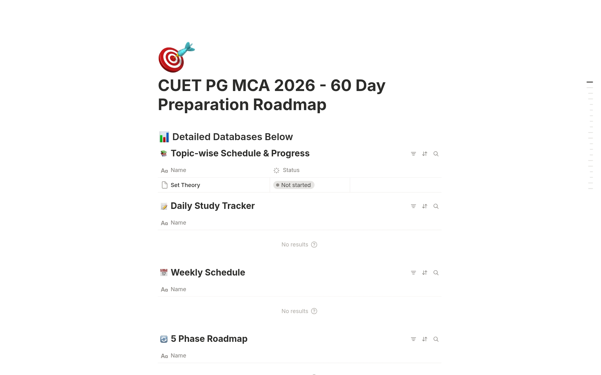Image resolution: width=601 pixels, height=375 pixels.
Task: Sort the Weekly Schedule database
Action: pos(424,273)
